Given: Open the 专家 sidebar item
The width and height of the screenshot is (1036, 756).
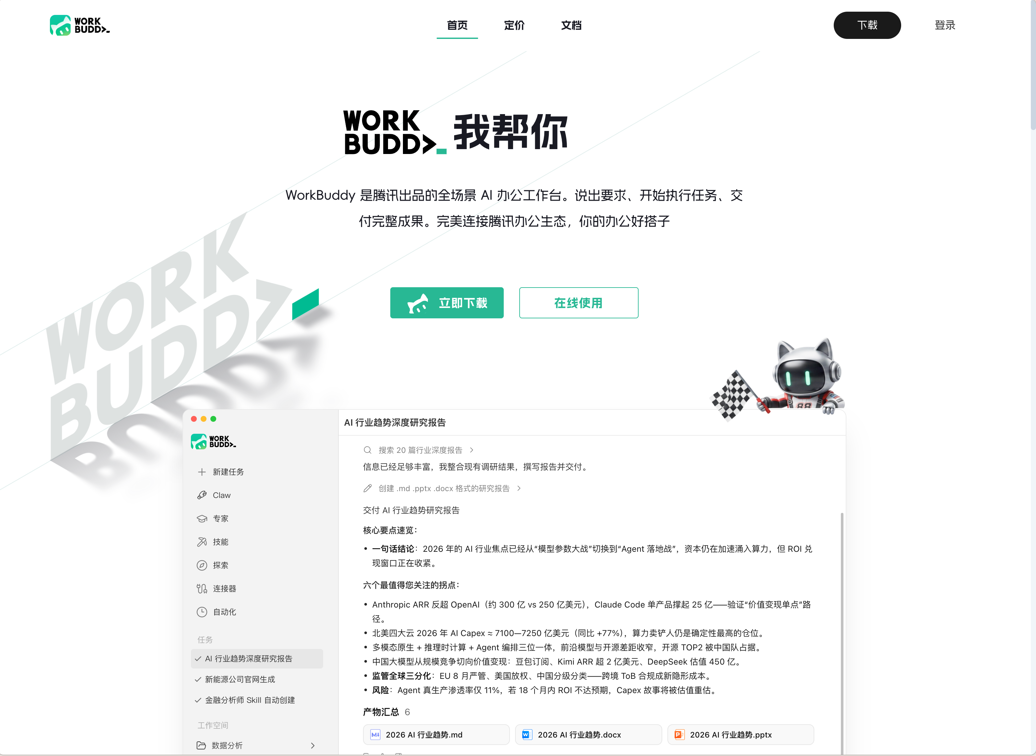Looking at the screenshot, I should click(220, 518).
